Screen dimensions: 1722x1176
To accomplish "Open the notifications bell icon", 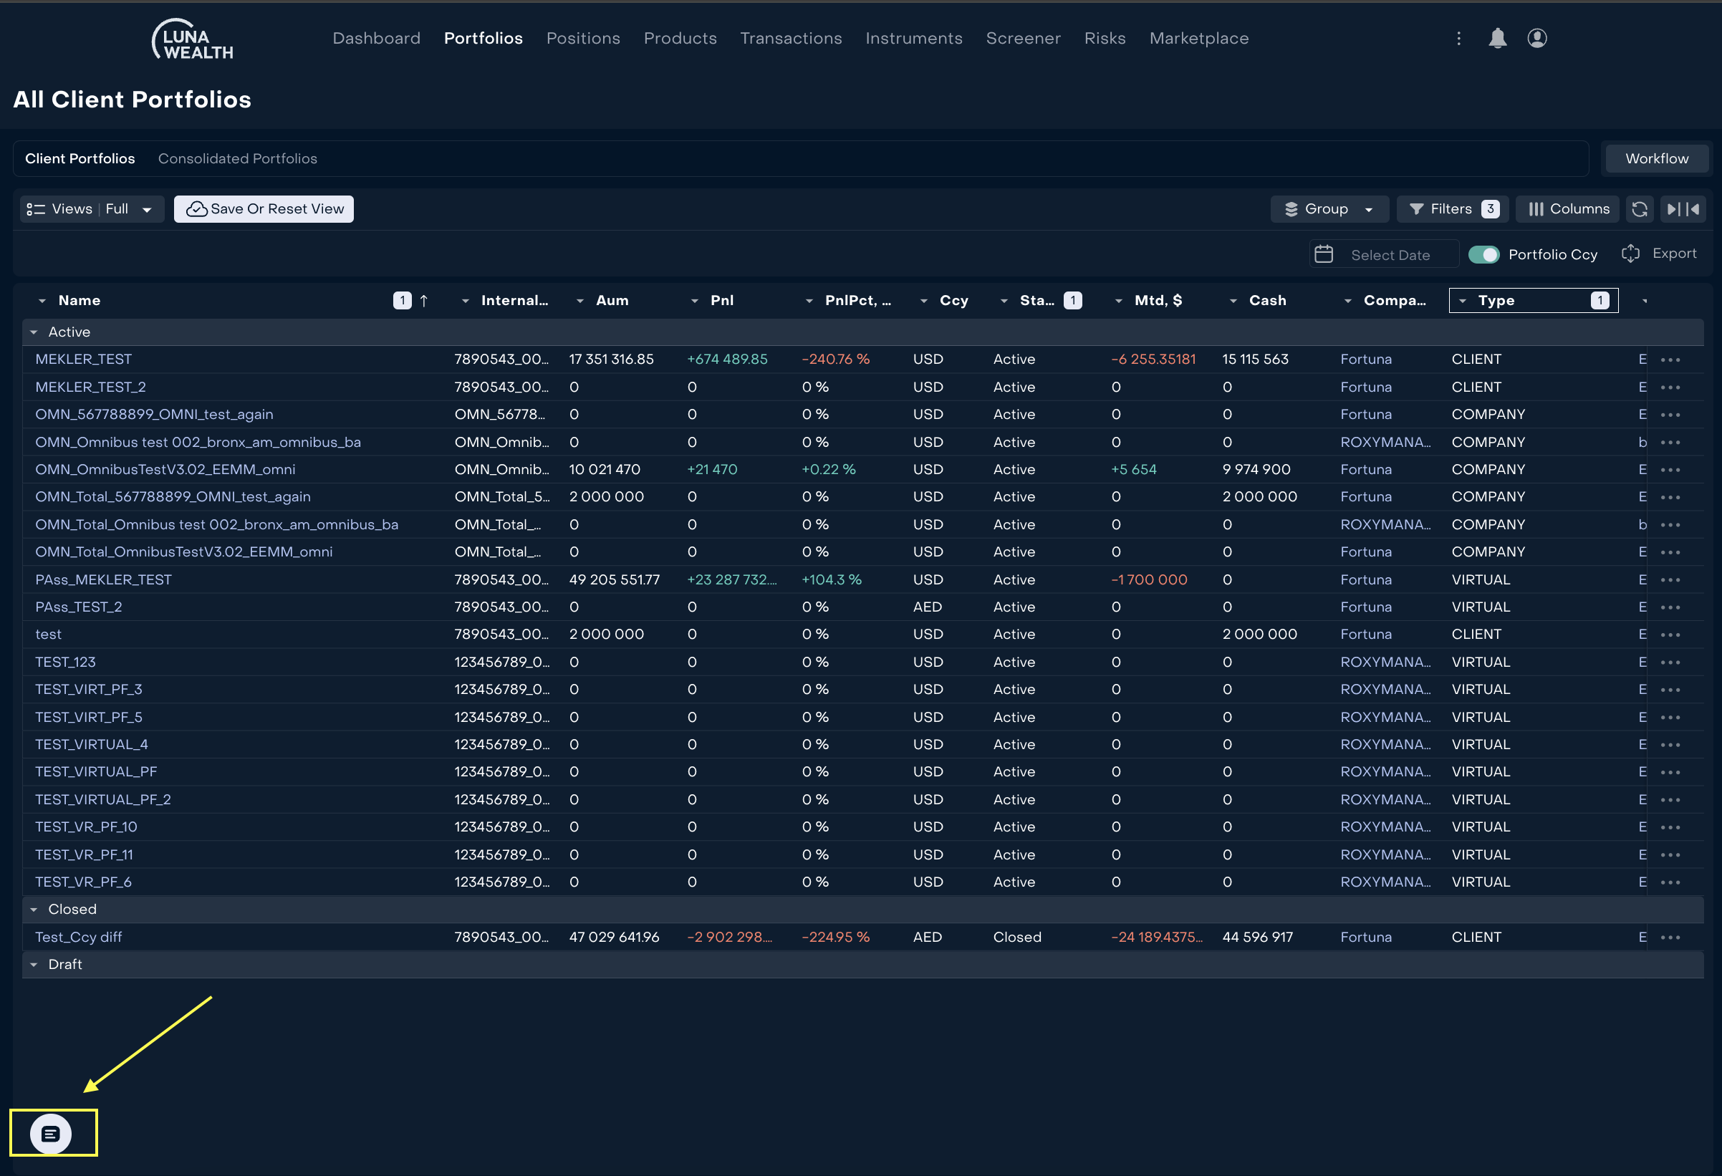I will tap(1497, 39).
